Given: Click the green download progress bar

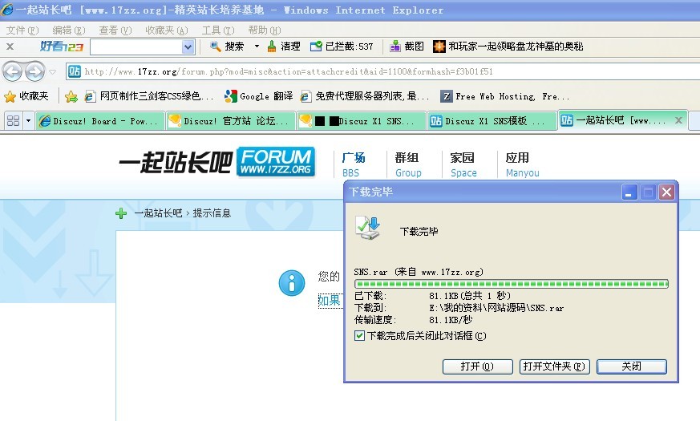Looking at the screenshot, I should pyautogui.click(x=511, y=284).
